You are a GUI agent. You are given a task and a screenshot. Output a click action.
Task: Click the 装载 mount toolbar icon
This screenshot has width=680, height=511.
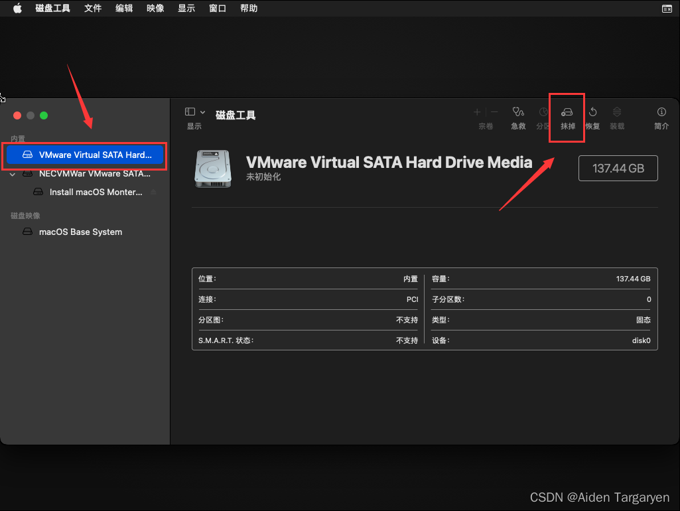tap(617, 112)
